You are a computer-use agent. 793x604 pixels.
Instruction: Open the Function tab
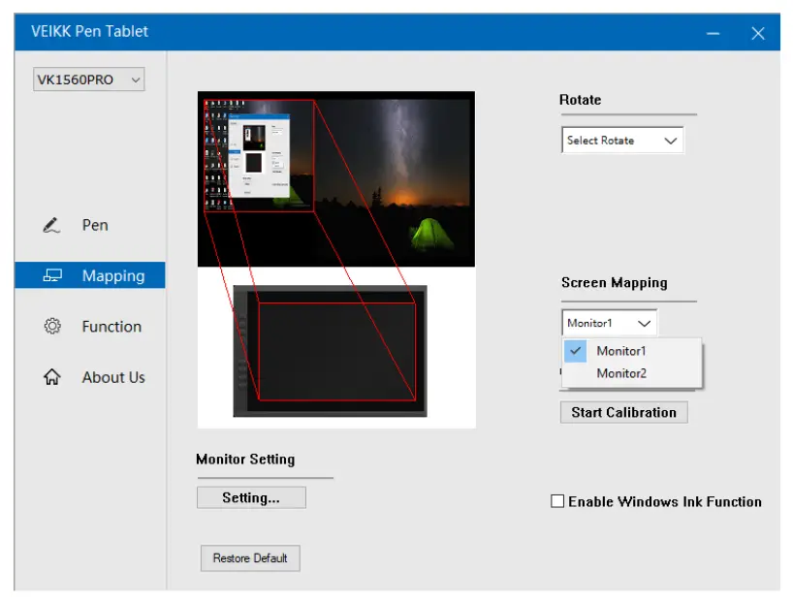click(90, 327)
